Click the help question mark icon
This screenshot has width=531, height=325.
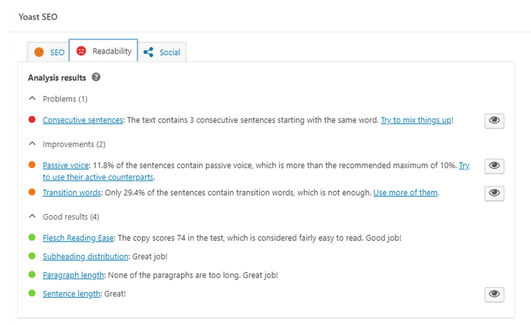coord(96,77)
